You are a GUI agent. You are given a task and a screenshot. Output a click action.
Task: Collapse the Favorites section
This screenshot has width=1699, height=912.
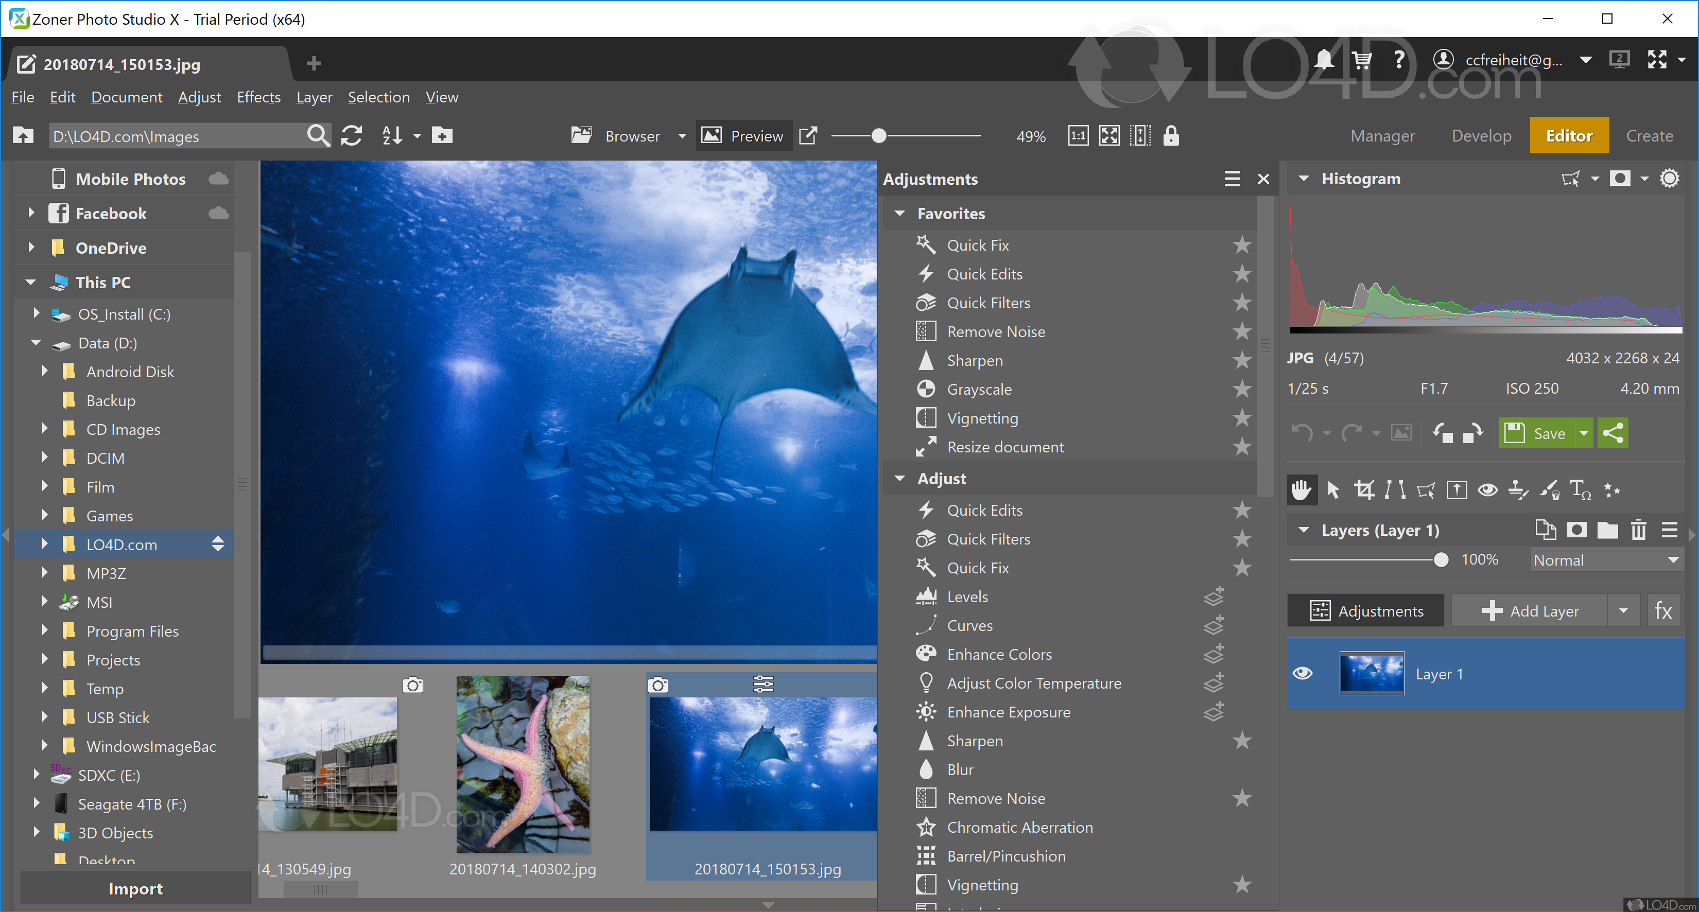coord(900,214)
